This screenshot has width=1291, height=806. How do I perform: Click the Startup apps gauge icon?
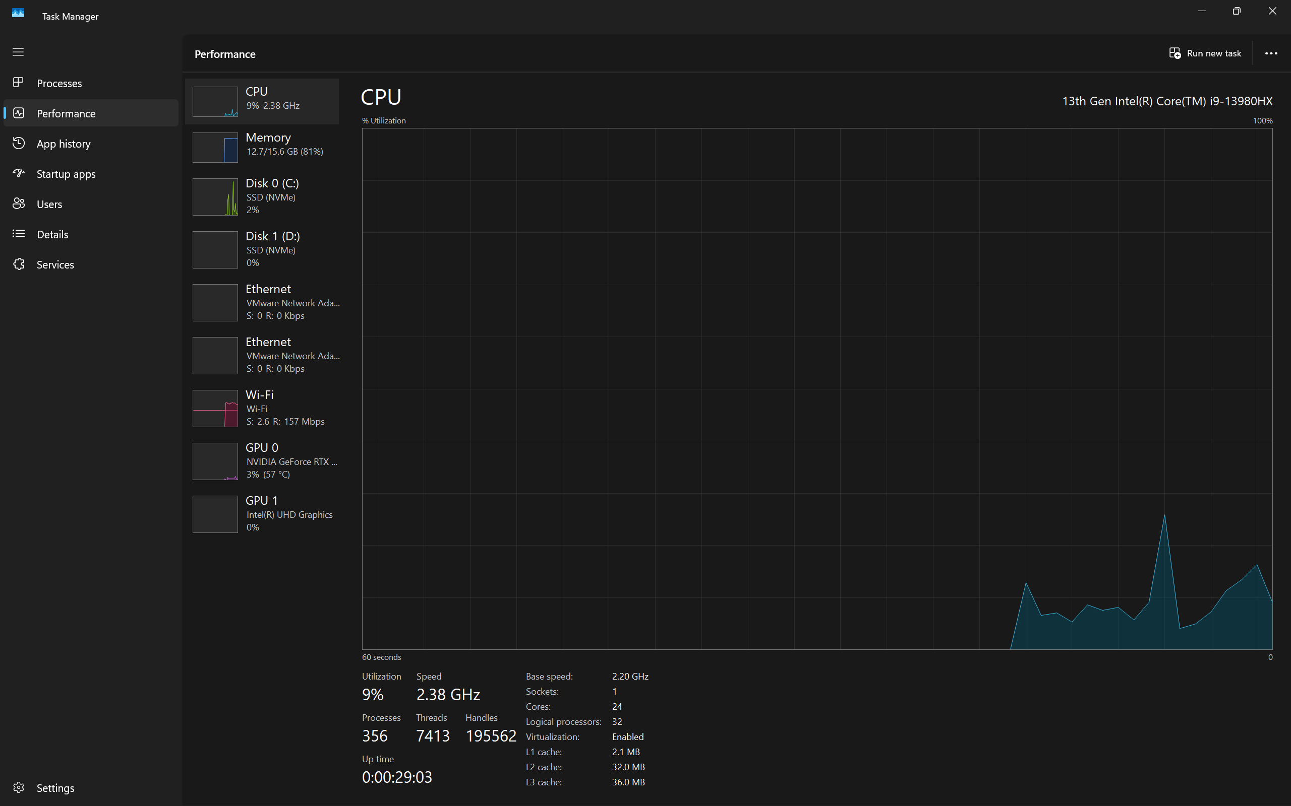coord(19,173)
